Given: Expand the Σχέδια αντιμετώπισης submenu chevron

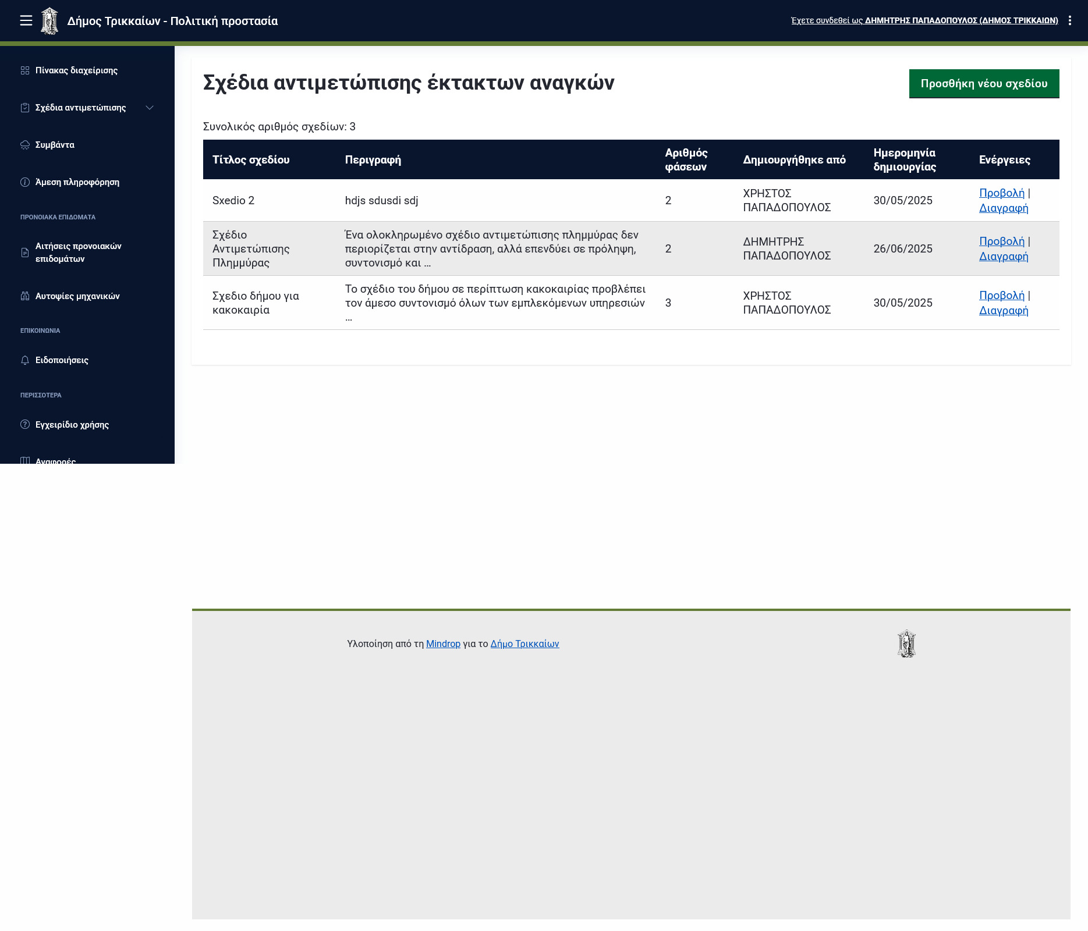Looking at the screenshot, I should [150, 108].
